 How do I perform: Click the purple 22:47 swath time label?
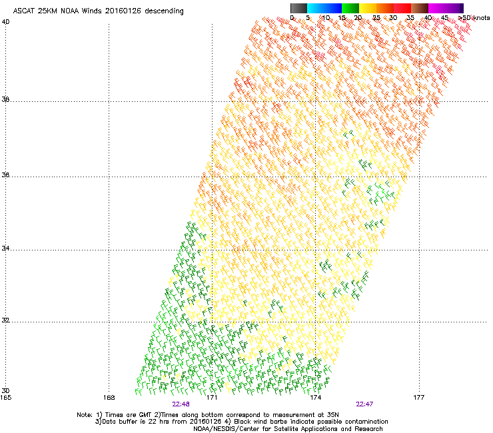click(364, 404)
